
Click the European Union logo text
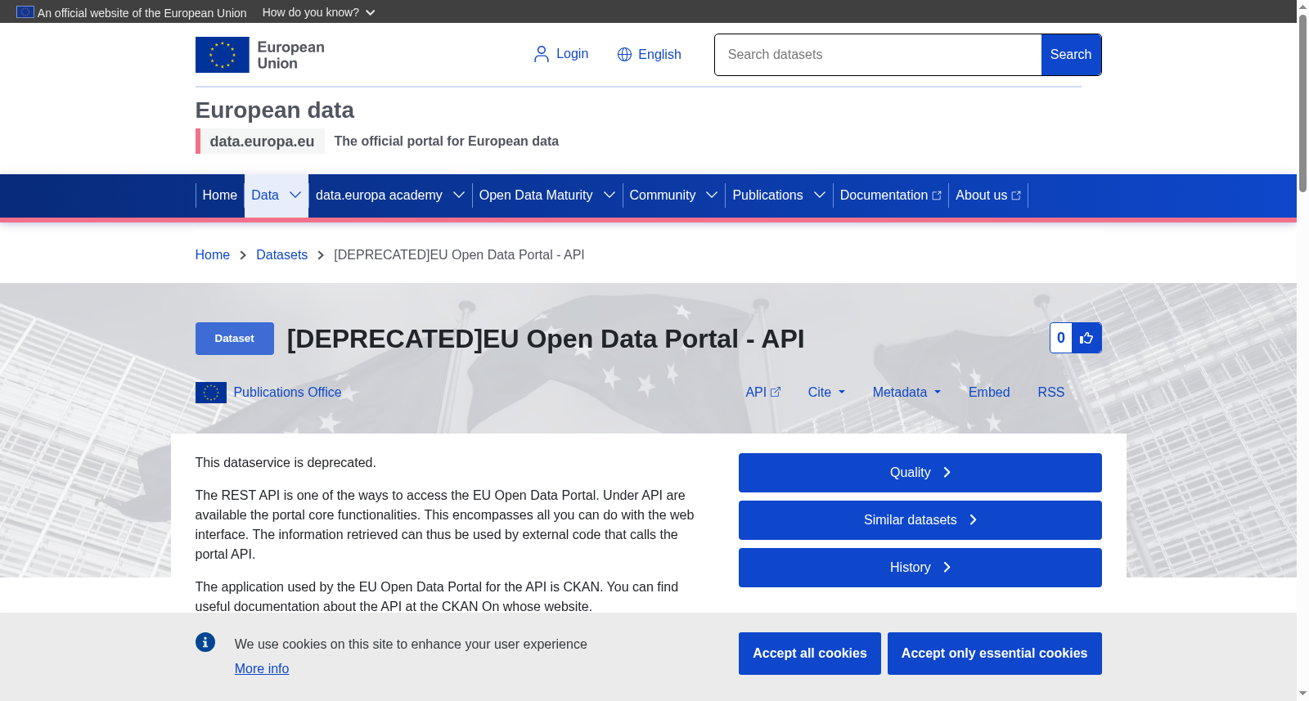coord(291,55)
